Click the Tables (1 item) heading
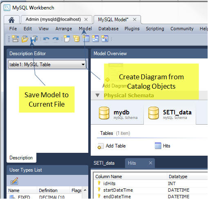 click(x=115, y=133)
